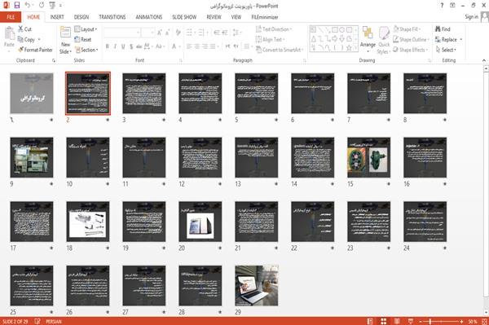This screenshot has height=325, width=489.
Task: Open the TRANSITIONS ribbon tab
Action: click(x=112, y=17)
